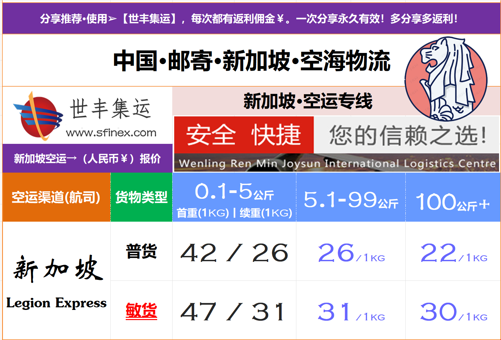The width and height of the screenshot is (501, 340).
Task: Click the 新加坡·空运专线 heading
Action: [307, 101]
